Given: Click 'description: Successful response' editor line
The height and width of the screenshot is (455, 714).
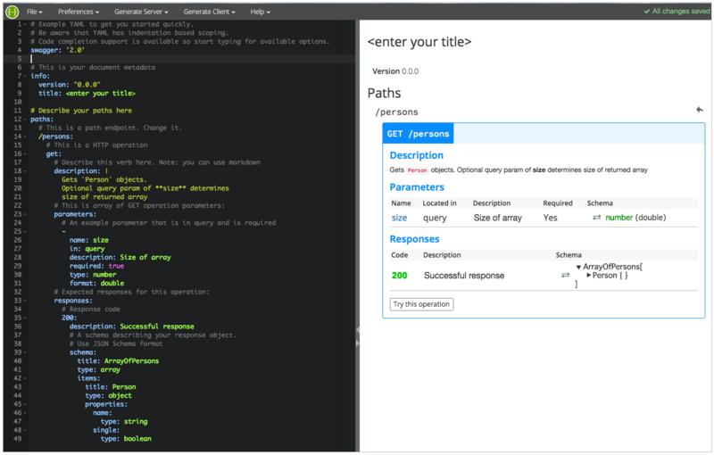Looking at the screenshot, I should pos(131,327).
